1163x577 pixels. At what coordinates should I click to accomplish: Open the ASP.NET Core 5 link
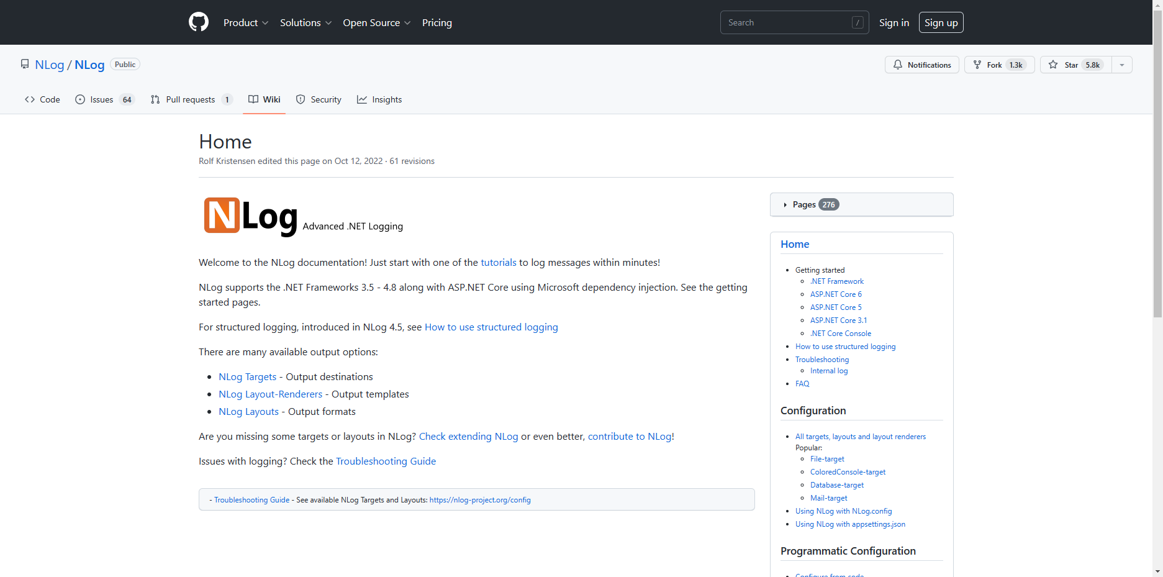pos(836,307)
